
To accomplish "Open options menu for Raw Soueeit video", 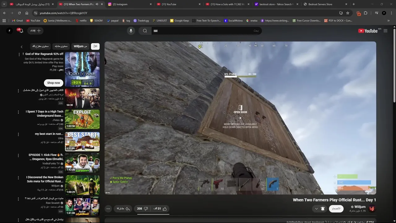I will [x=18, y=199].
